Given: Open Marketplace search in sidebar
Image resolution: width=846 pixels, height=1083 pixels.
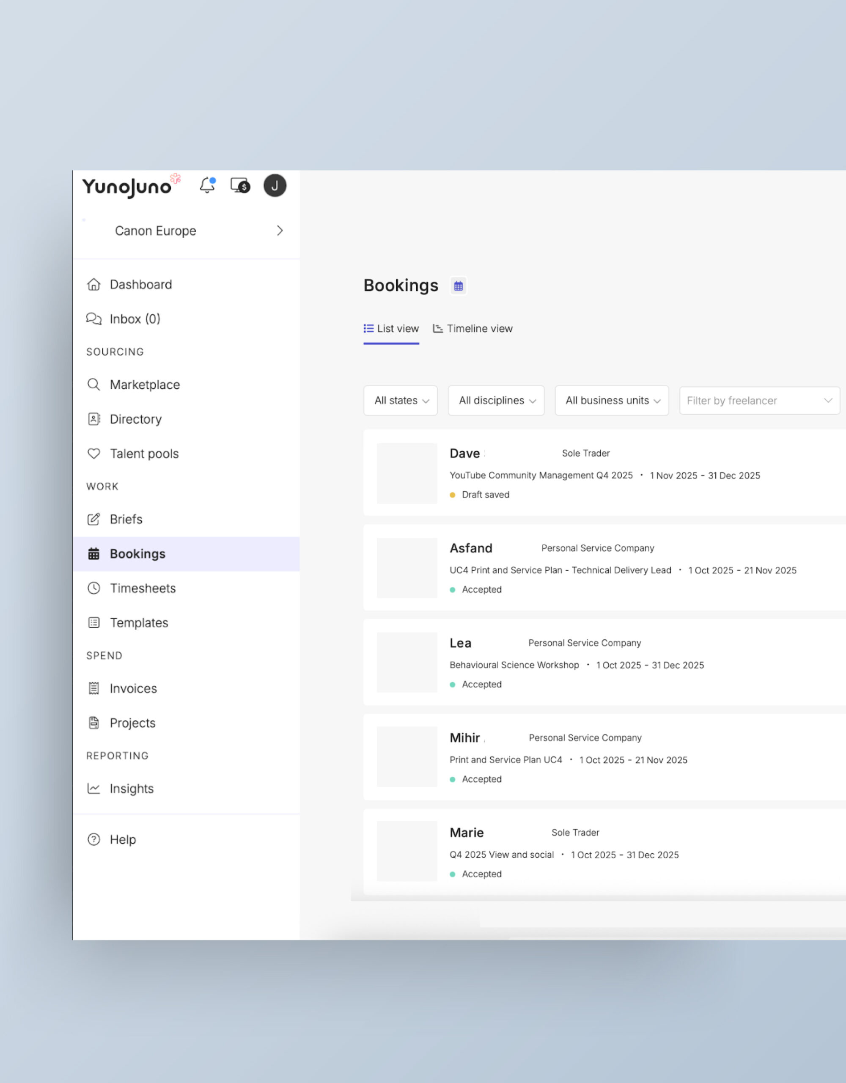Looking at the screenshot, I should coord(144,385).
